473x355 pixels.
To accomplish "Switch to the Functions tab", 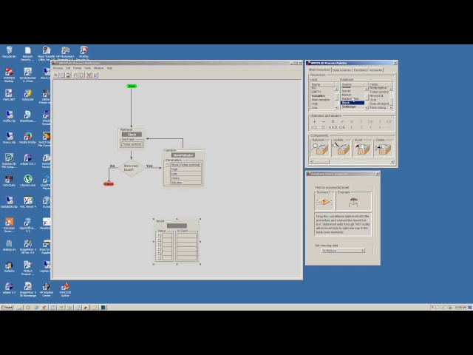I will [x=360, y=70].
